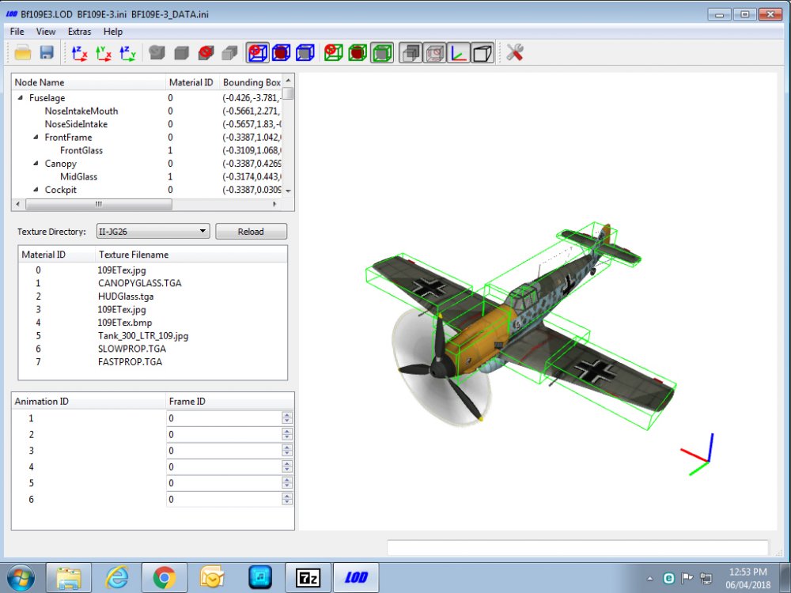Click the save floppy disk icon
The image size is (791, 593).
47,52
